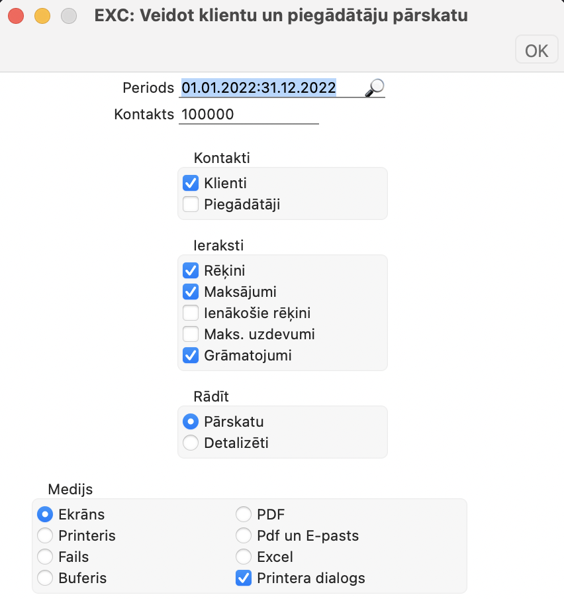Viewport: 564px width, 599px height.
Task: Uncheck the Klienti checkbox
Action: coord(191,183)
